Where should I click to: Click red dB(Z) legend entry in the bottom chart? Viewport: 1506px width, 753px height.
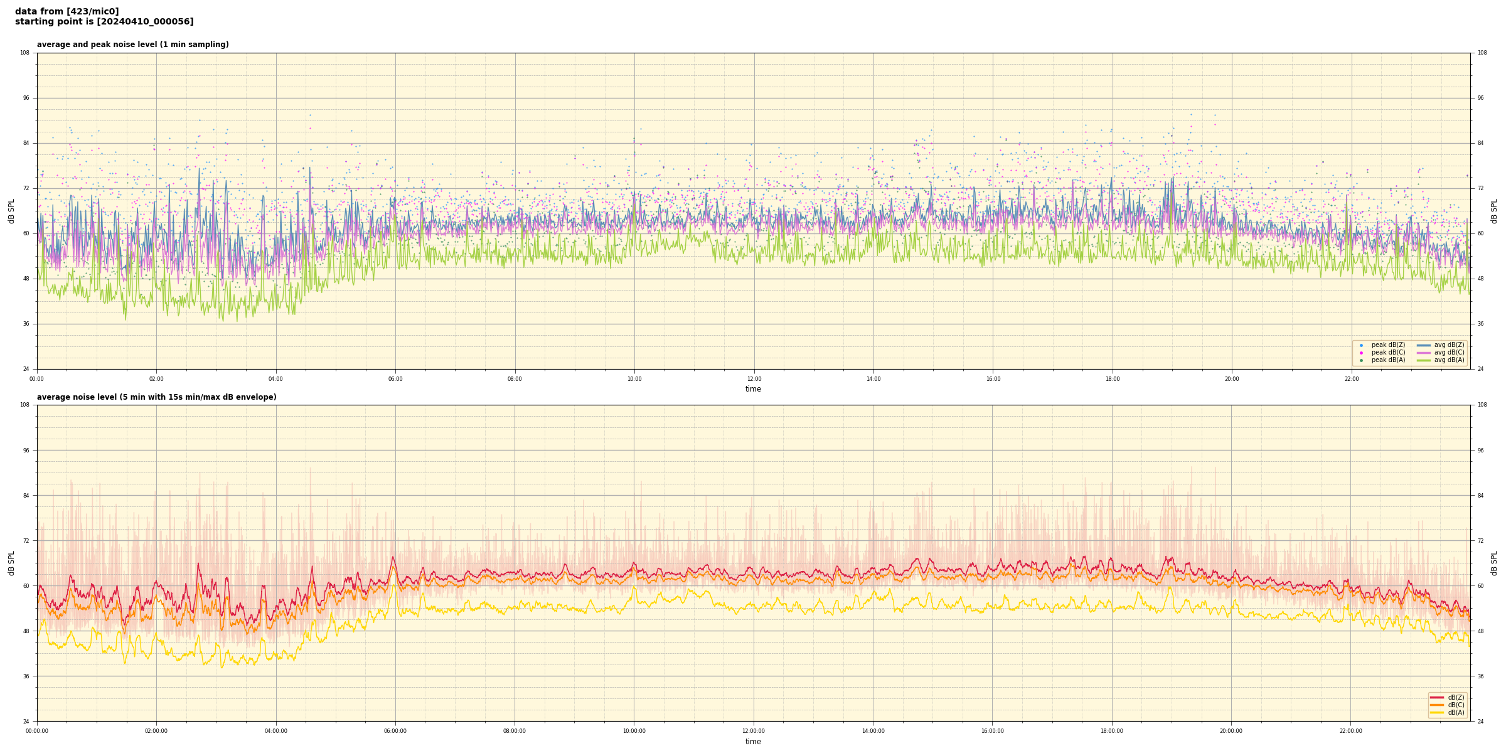tap(1437, 697)
